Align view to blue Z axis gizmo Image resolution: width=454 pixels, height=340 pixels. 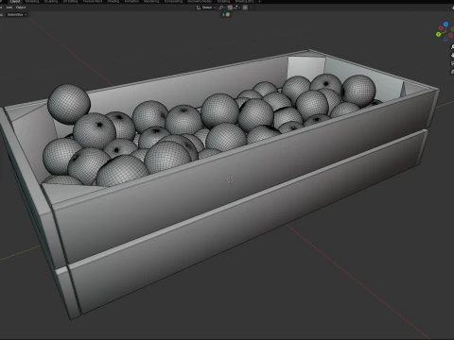click(x=445, y=24)
